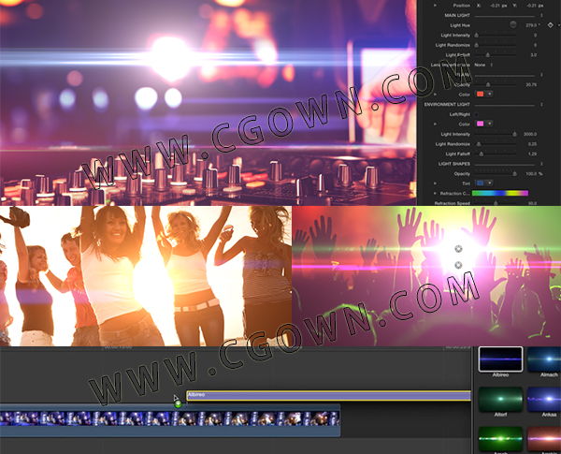Image resolution: width=561 pixels, height=454 pixels.
Task: Click the Refraction Speed slider handle
Action: point(496,203)
